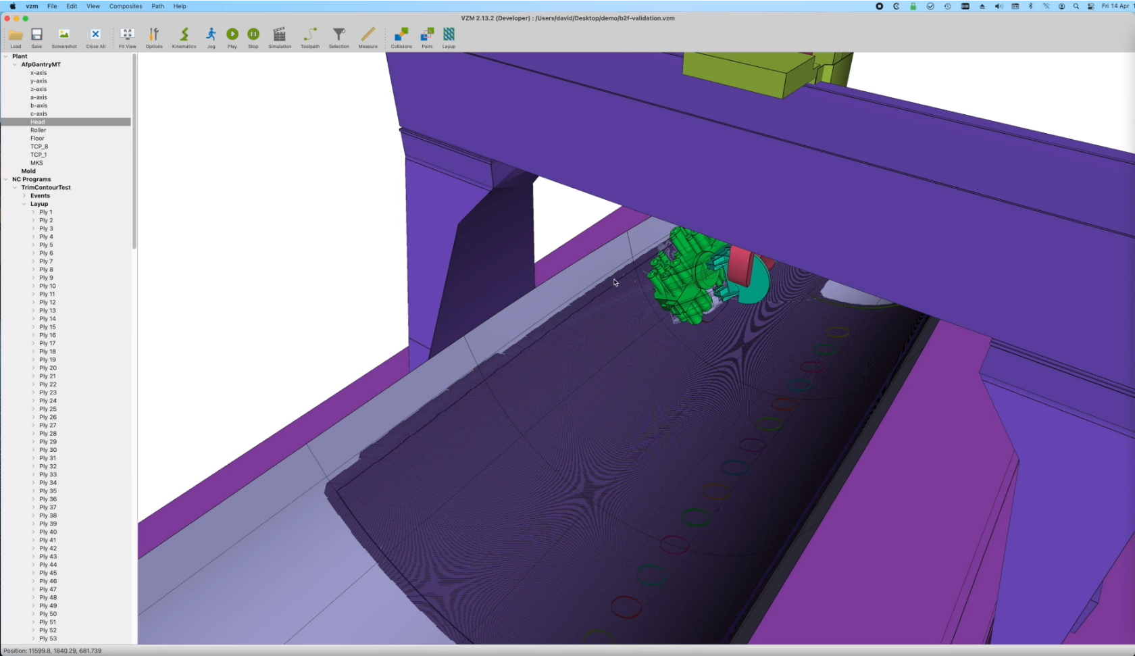
Task: Start the Jog tool
Action: click(211, 35)
